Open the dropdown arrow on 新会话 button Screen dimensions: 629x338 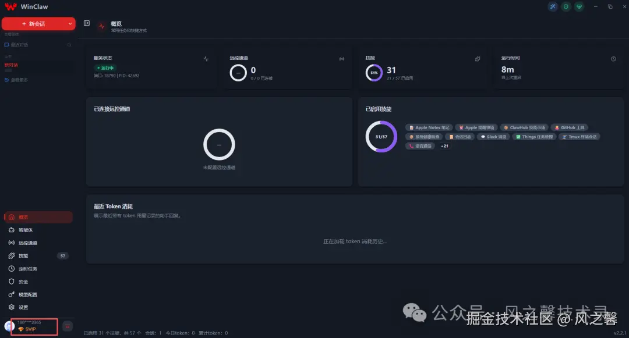tap(70, 24)
